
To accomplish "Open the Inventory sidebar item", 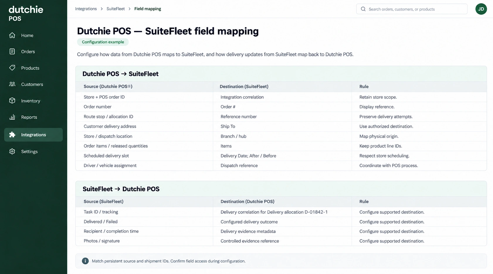I will click(33, 101).
